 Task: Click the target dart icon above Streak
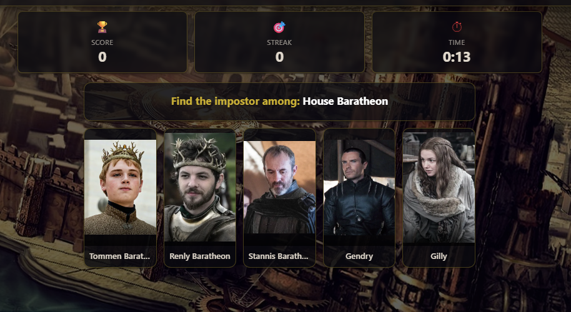pos(279,27)
